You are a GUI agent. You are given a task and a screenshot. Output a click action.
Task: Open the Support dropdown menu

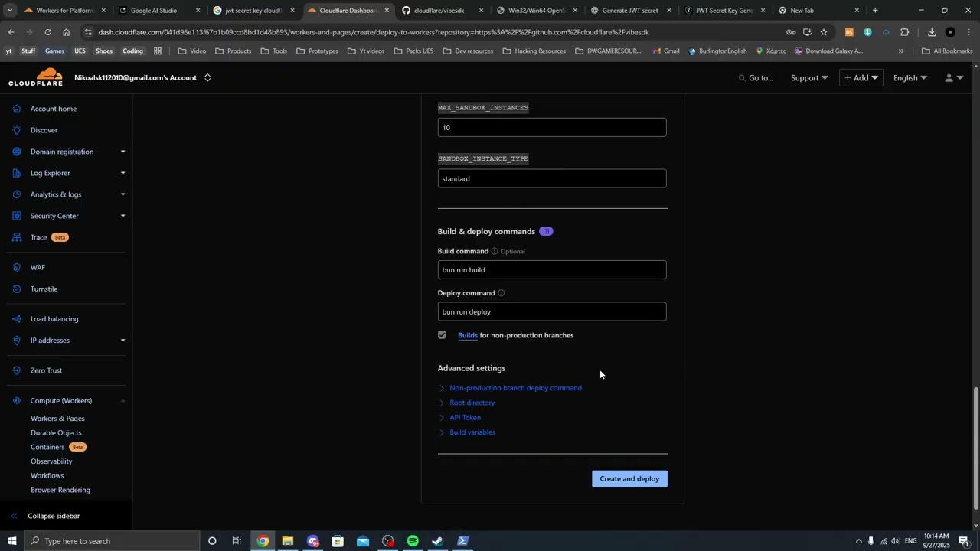coord(809,78)
